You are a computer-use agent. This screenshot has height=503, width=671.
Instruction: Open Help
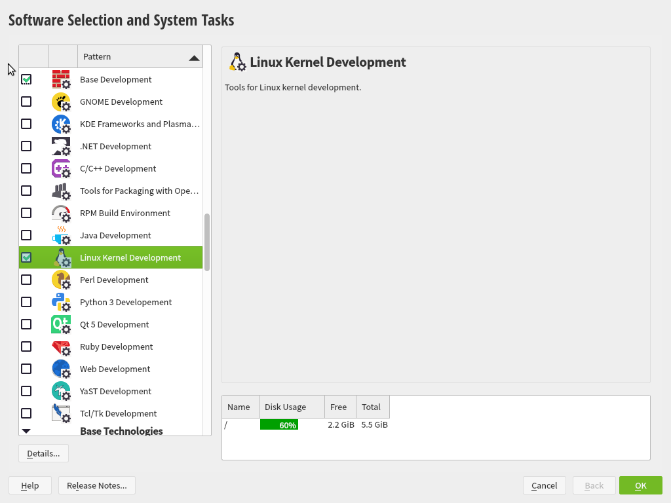point(30,485)
